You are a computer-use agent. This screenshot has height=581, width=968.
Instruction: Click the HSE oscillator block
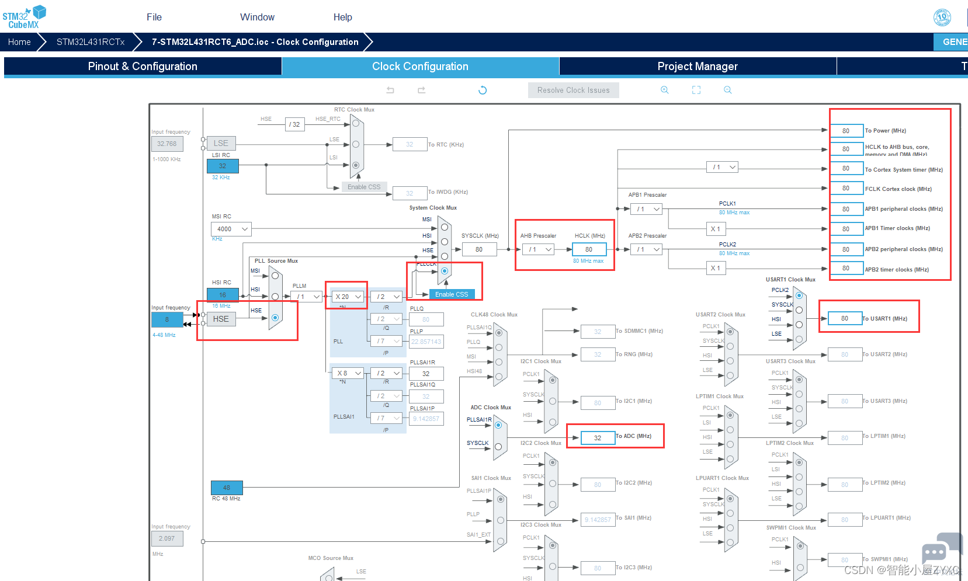(221, 319)
